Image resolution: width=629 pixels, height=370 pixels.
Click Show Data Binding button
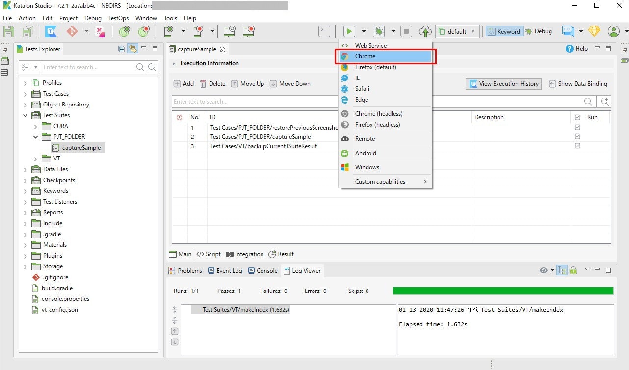pyautogui.click(x=578, y=84)
